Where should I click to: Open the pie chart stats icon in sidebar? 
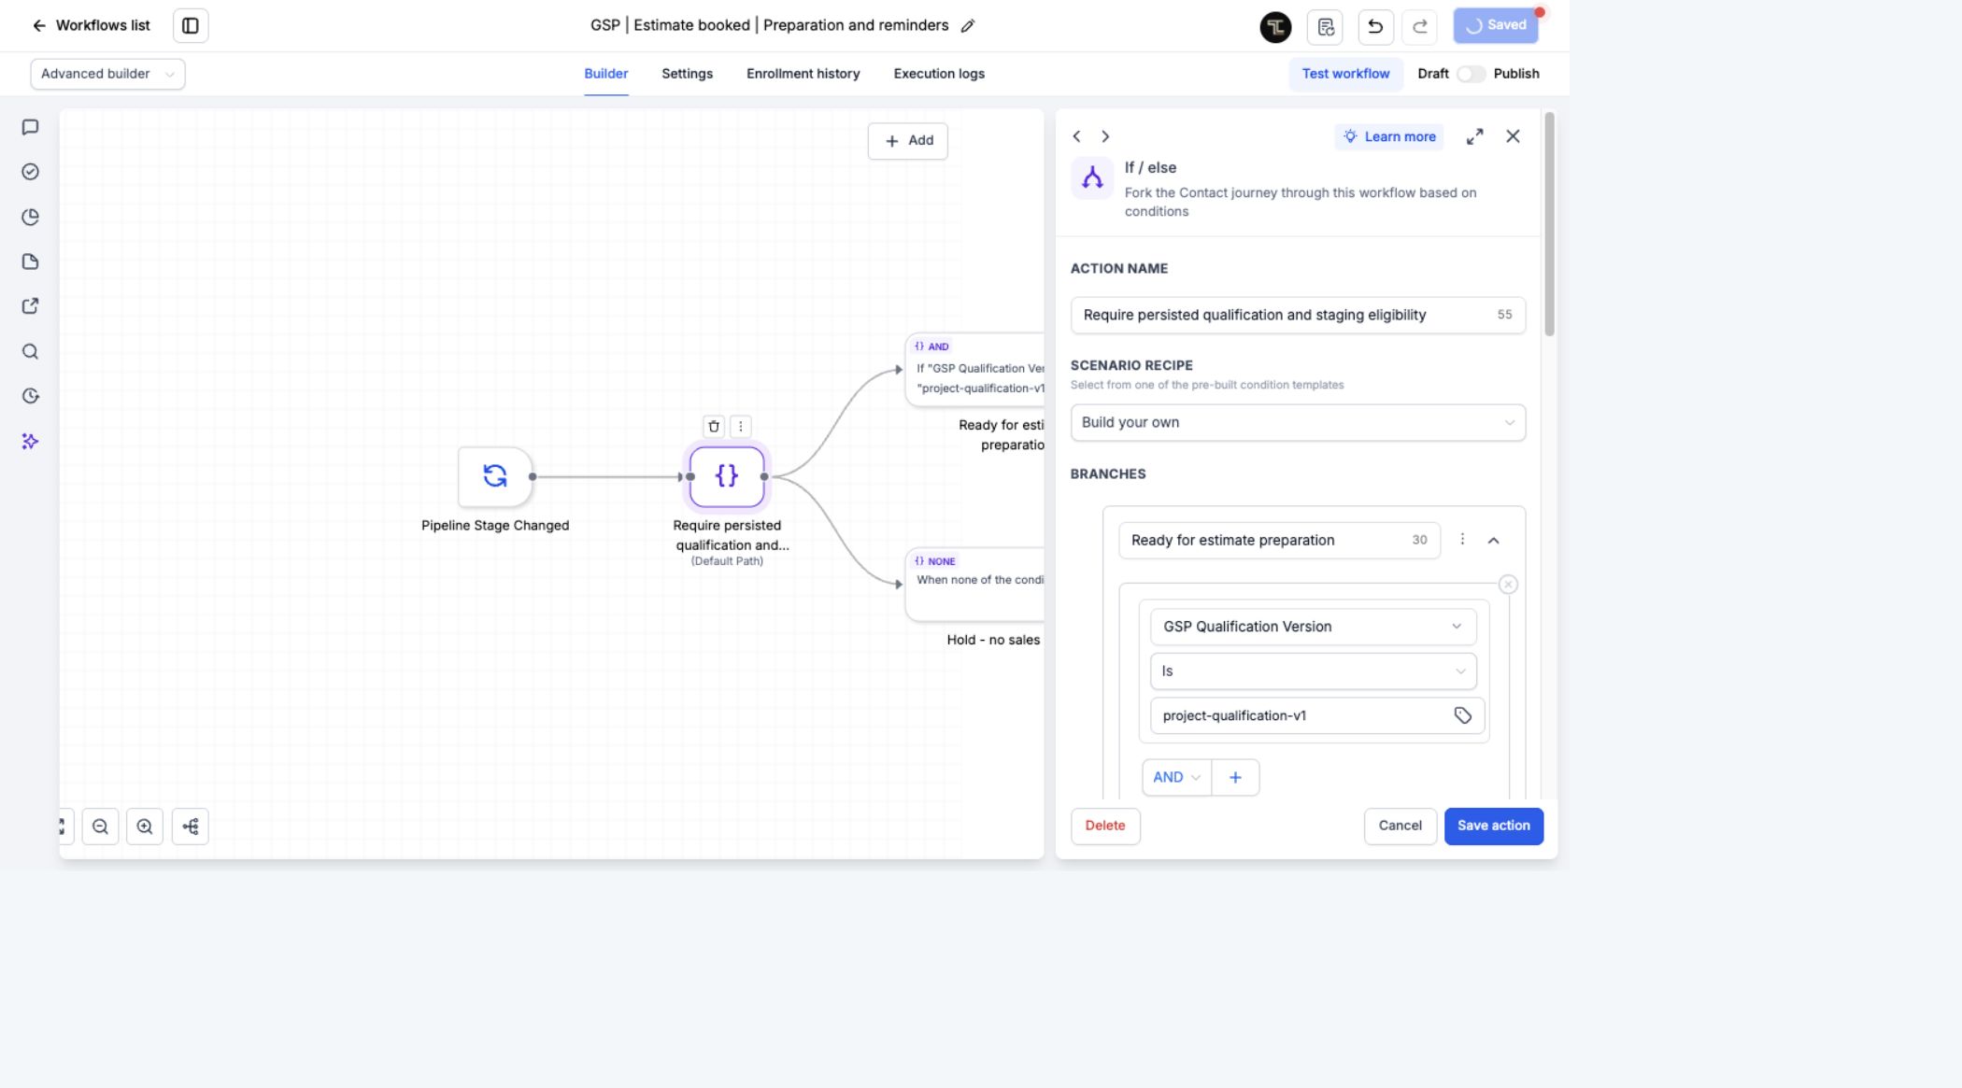point(30,217)
